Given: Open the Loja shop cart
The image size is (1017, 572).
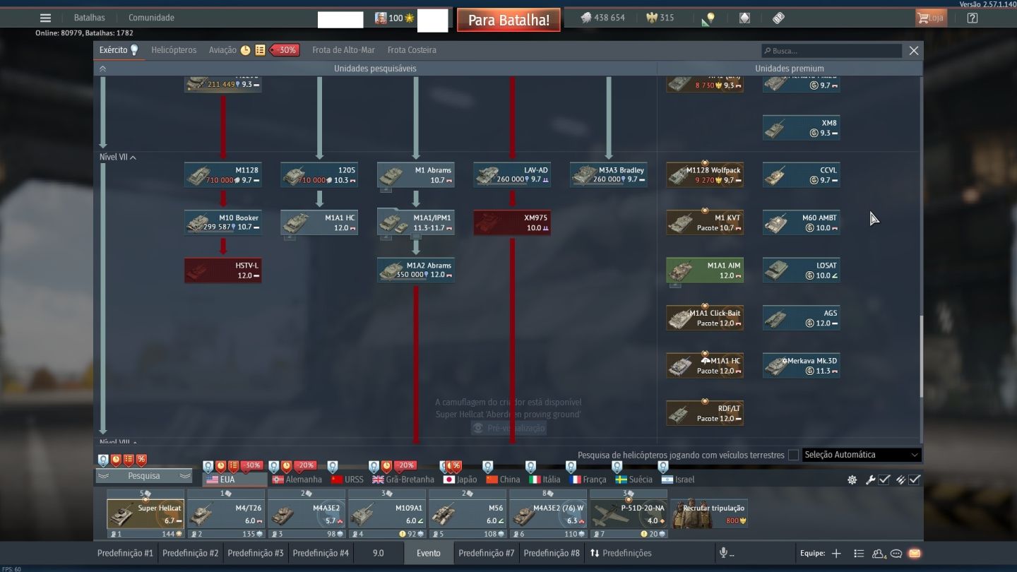Looking at the screenshot, I should [931, 18].
